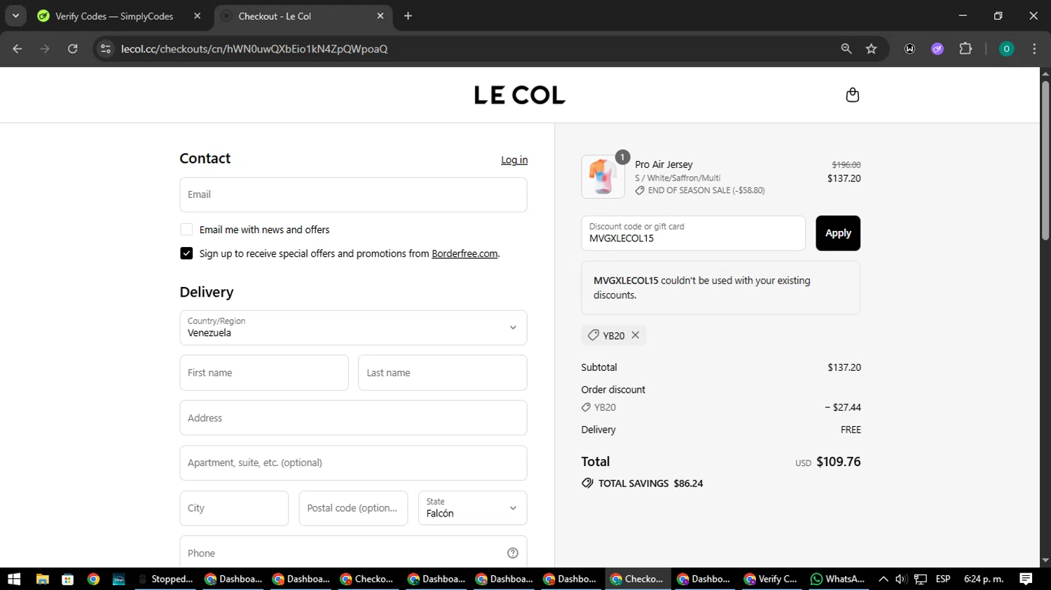This screenshot has width=1051, height=590.
Task: Open a new tab with plus icon
Action: (x=408, y=15)
